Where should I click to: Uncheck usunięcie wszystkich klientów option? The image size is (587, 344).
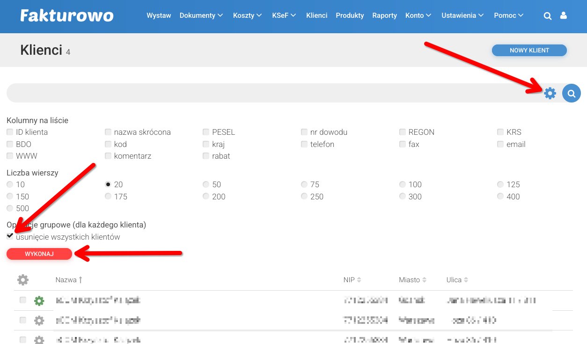point(10,236)
